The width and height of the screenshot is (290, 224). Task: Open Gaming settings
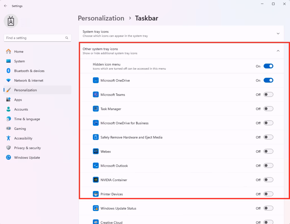tap(37, 129)
